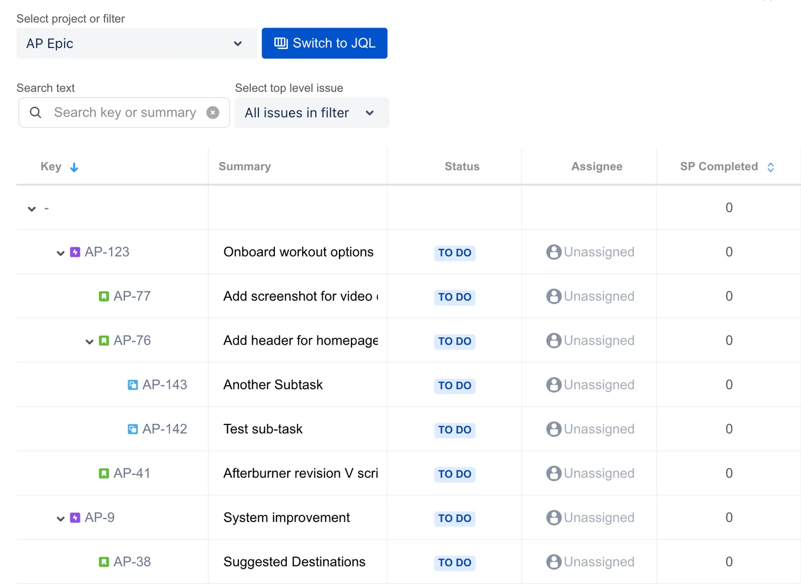Viewport: 801px width, 584px height.
Task: Click Unassigned in the AP-38 row
Action: click(599, 562)
